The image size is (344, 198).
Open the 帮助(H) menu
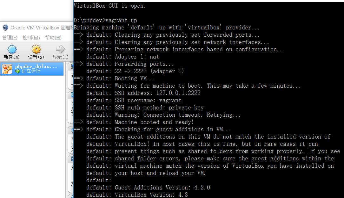53,38
